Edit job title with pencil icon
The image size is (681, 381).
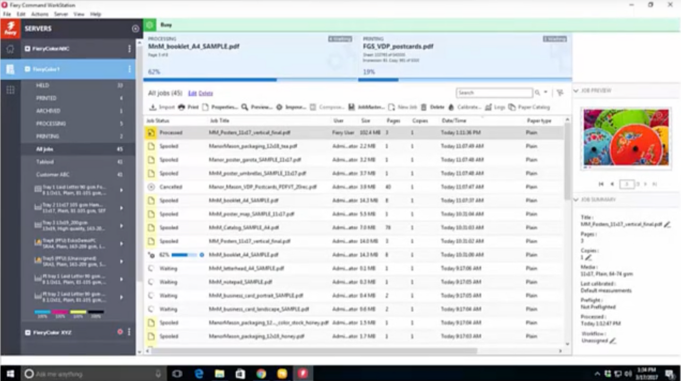point(667,224)
